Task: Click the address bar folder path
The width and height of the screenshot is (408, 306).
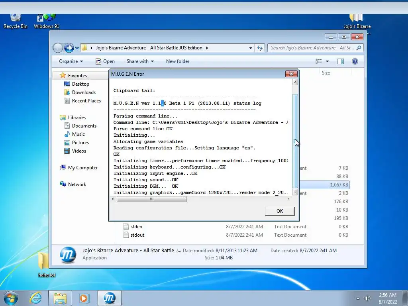Action: (149, 48)
